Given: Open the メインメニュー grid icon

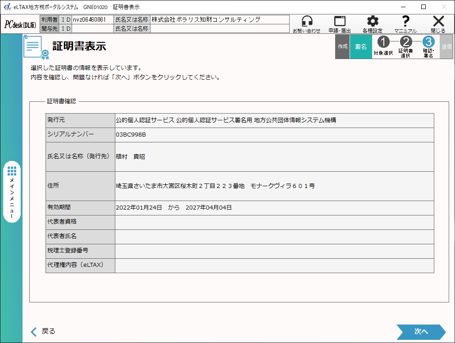Looking at the screenshot, I should [12, 171].
